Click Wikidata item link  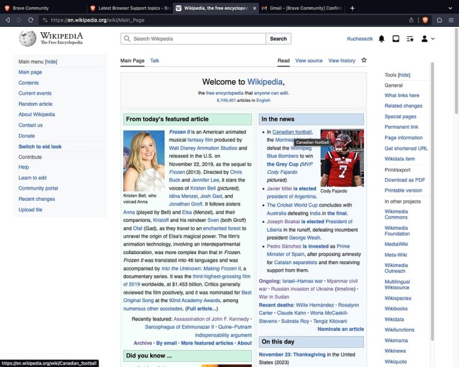tap(399, 159)
